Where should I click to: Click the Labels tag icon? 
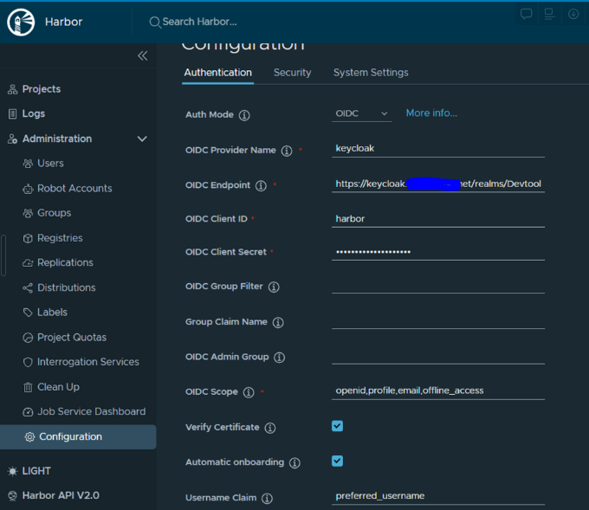[x=28, y=313]
